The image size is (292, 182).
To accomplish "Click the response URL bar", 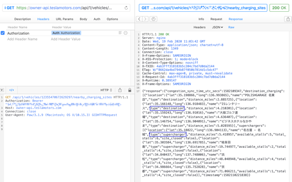I will [x=203, y=8].
